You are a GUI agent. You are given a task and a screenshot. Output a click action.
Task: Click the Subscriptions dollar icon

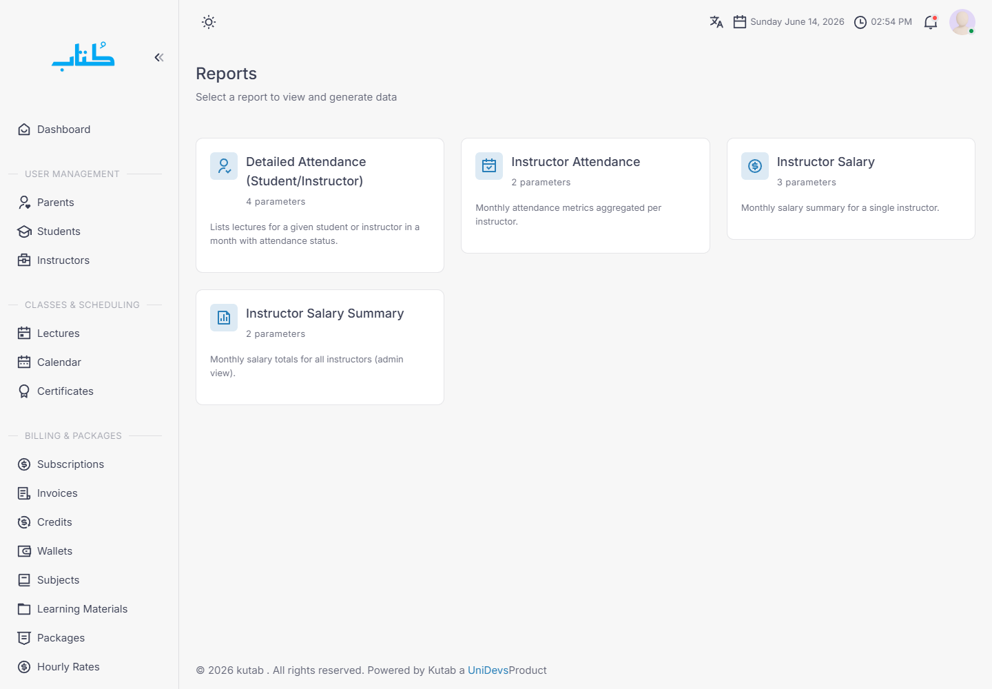click(x=24, y=464)
